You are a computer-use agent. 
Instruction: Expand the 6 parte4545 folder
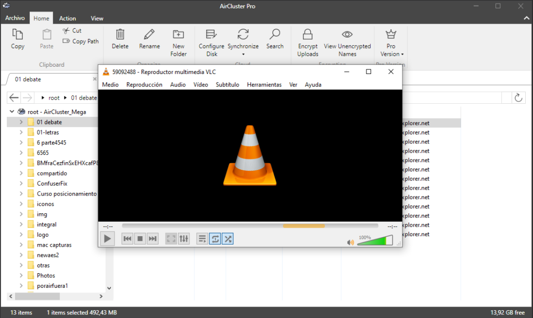coord(21,142)
